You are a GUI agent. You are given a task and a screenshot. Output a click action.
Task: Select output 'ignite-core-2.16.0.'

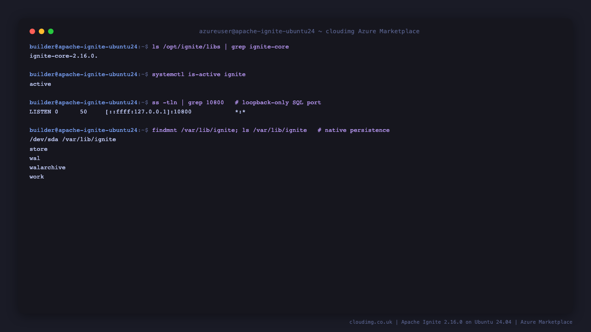tap(64, 56)
